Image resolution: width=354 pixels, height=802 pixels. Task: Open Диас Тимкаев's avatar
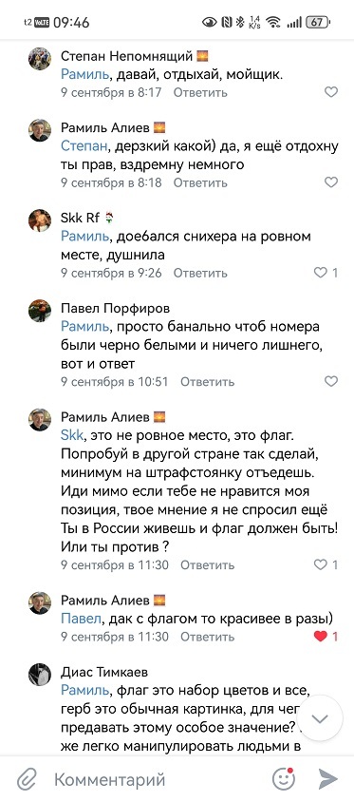point(40,675)
